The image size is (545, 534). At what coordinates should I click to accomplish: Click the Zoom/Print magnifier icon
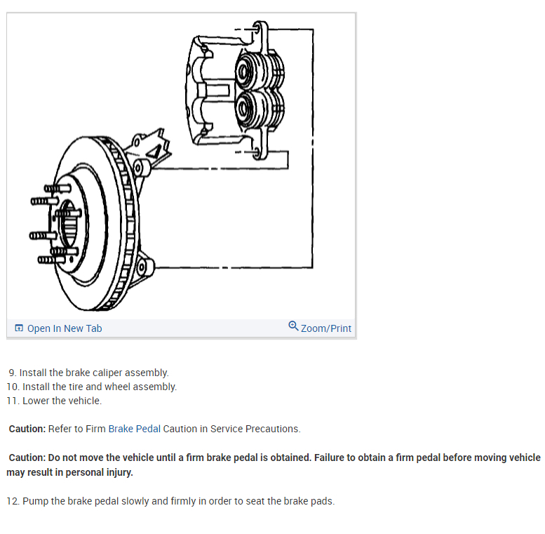(293, 326)
